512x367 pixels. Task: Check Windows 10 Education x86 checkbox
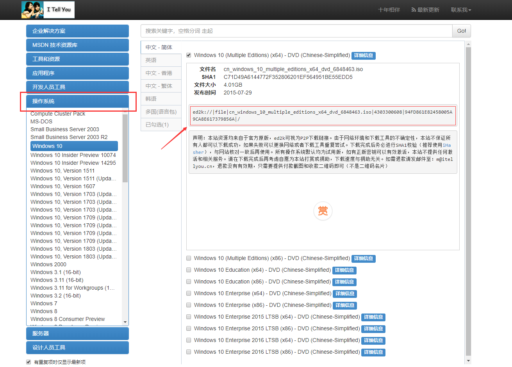[x=189, y=281]
